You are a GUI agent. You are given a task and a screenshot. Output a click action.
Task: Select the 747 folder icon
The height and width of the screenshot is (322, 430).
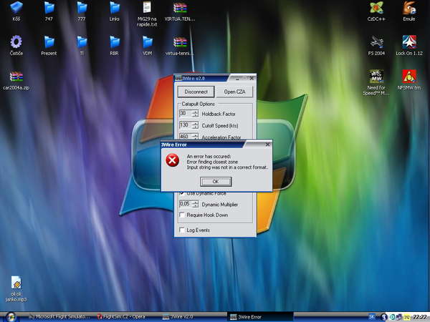click(x=49, y=11)
